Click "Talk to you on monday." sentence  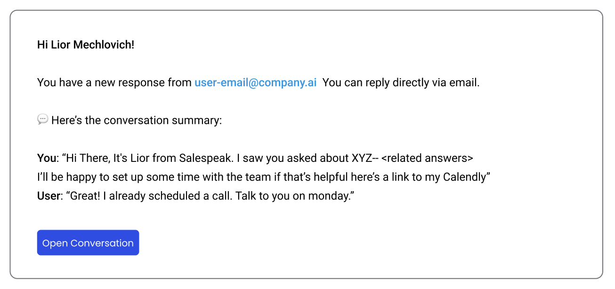tap(295, 196)
